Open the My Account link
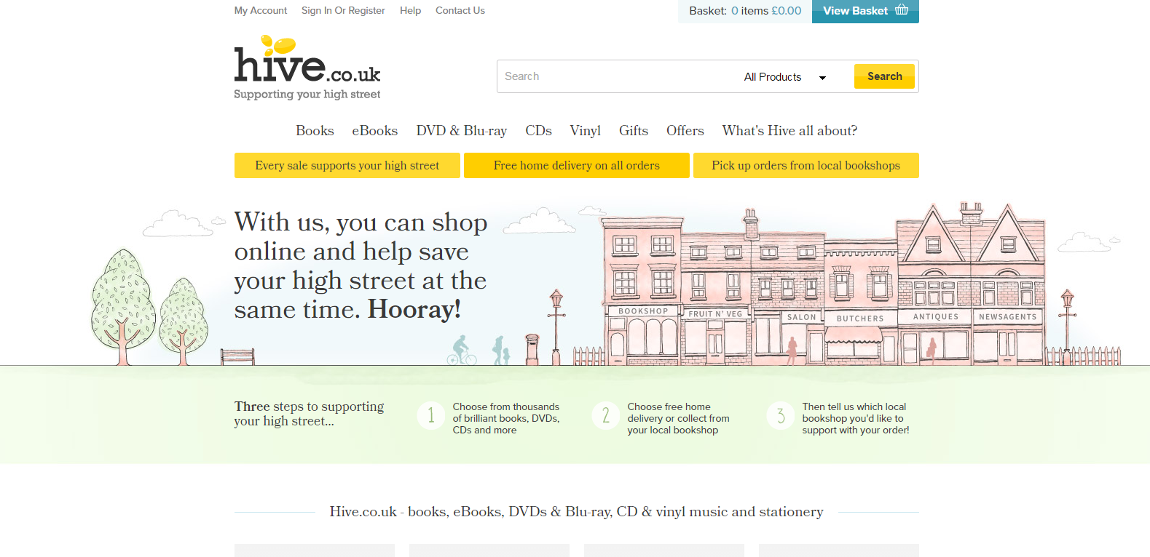Image resolution: width=1150 pixels, height=557 pixels. tap(261, 11)
